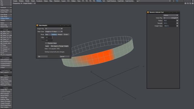Image resolution: width=194 pixels, height=109 pixels.
Task: Click the Radius value arrow button
Action: 177,21
